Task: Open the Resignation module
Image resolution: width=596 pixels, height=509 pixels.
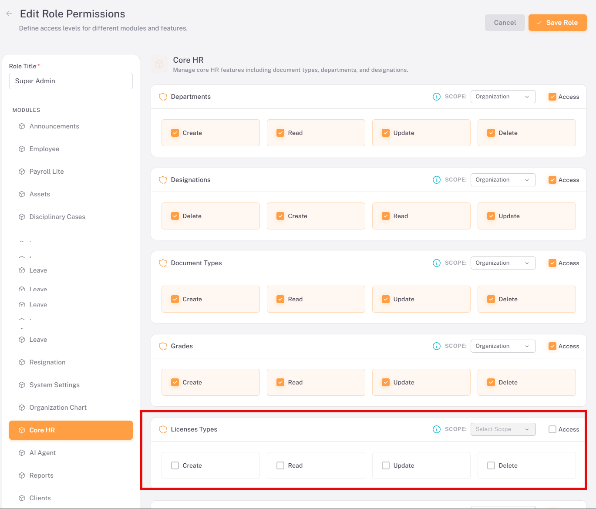Action: [x=71, y=362]
